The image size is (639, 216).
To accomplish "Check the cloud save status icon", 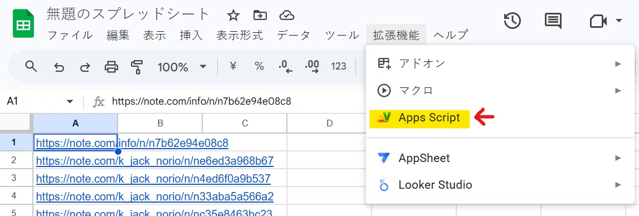I will pos(287,16).
